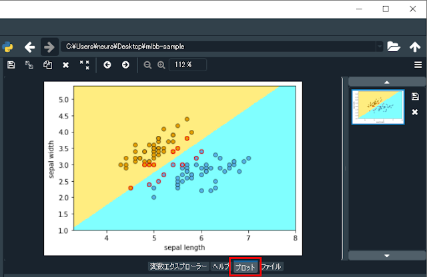Switch to 変数エクスプローラー tab
The height and width of the screenshot is (277, 427).
coord(179,266)
